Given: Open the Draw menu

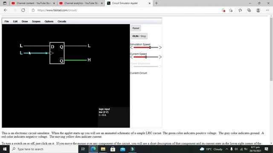Looking at the screenshot, I should (25, 21).
